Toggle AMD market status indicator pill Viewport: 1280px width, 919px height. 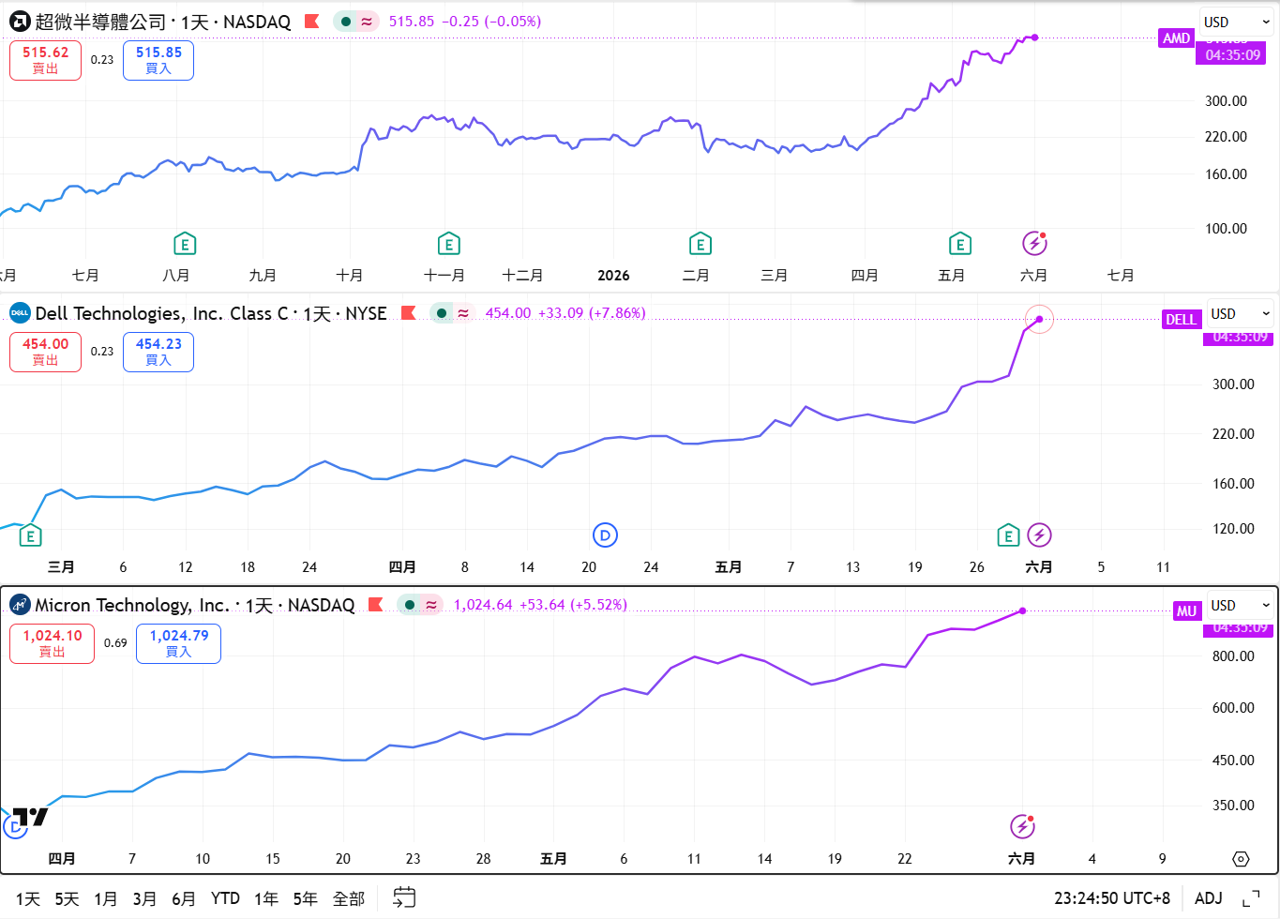(x=356, y=22)
